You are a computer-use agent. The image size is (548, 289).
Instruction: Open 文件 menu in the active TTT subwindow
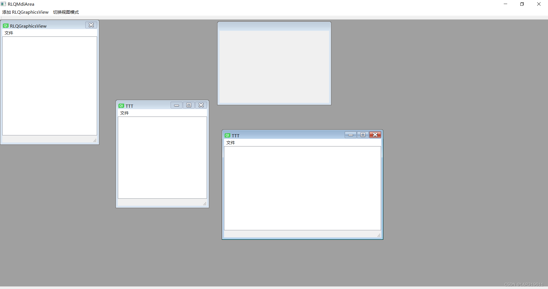click(231, 143)
